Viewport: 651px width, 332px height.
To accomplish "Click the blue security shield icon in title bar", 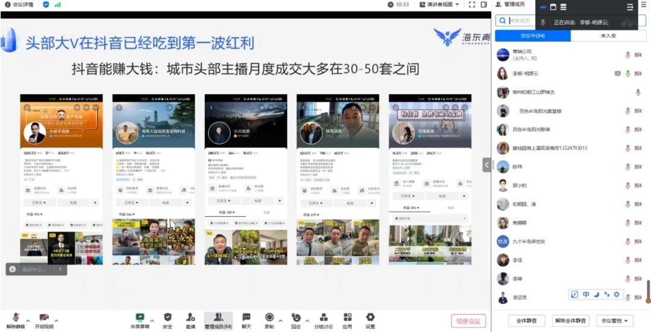I will click(x=46, y=5).
